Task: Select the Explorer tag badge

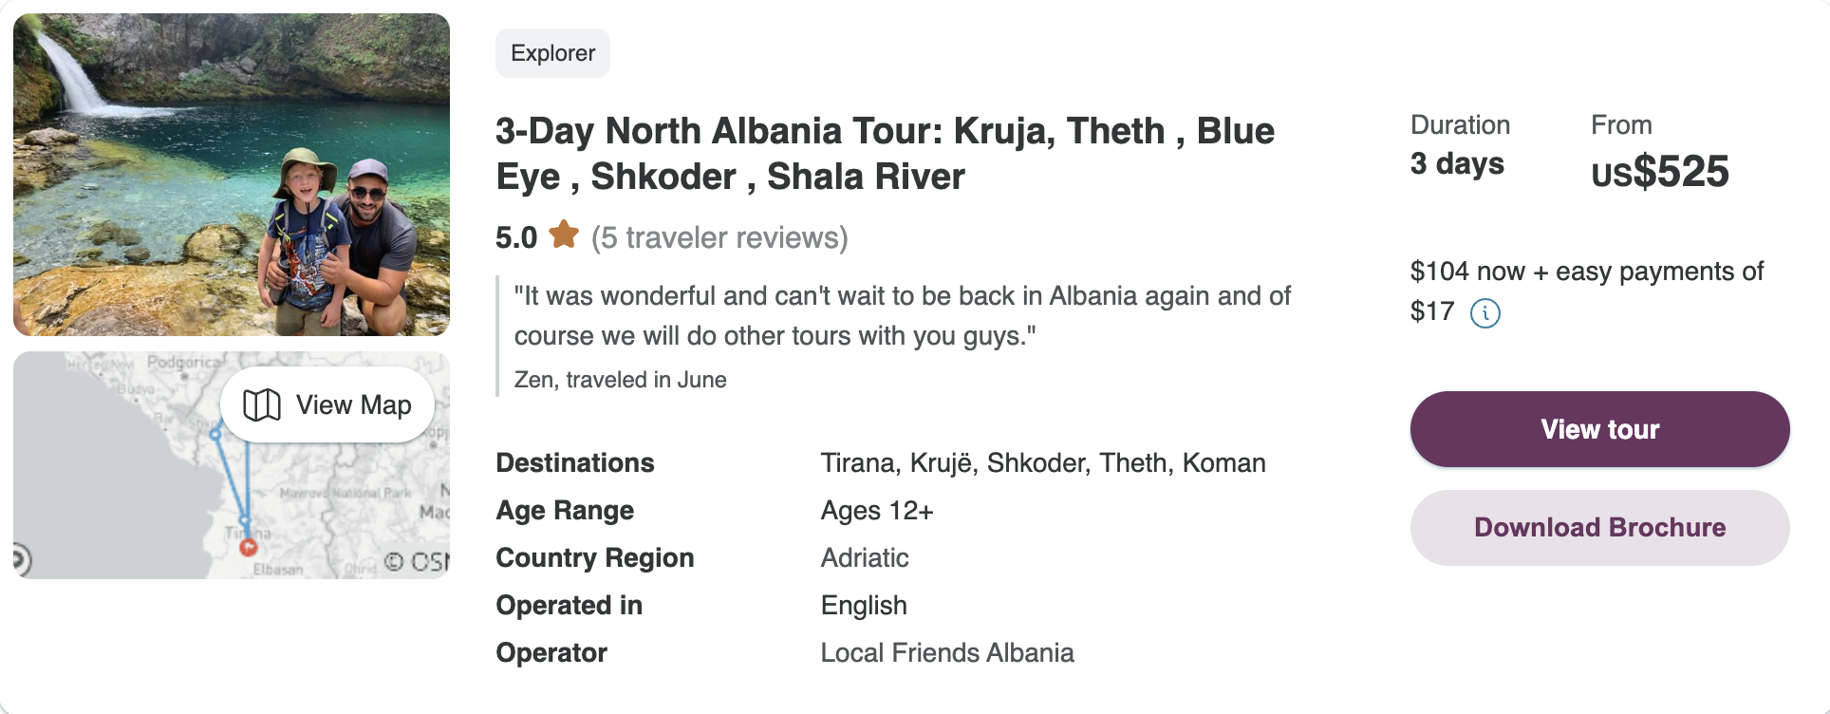Action: (552, 53)
